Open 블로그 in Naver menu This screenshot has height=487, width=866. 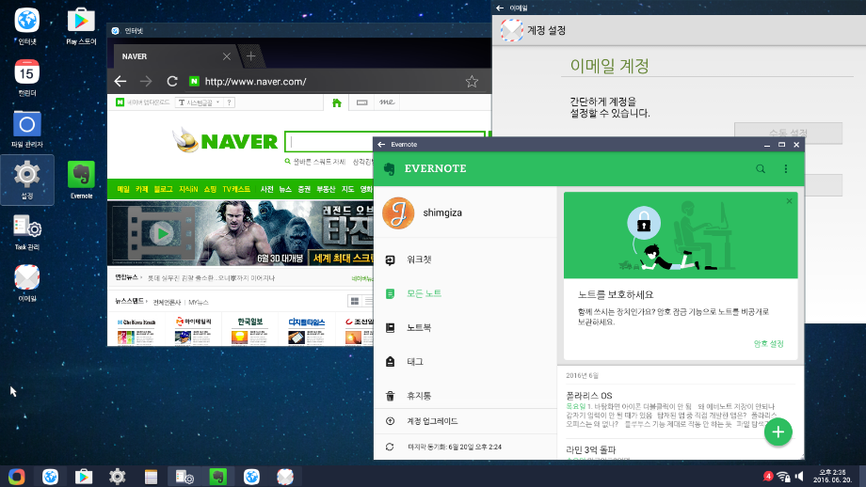point(163,189)
